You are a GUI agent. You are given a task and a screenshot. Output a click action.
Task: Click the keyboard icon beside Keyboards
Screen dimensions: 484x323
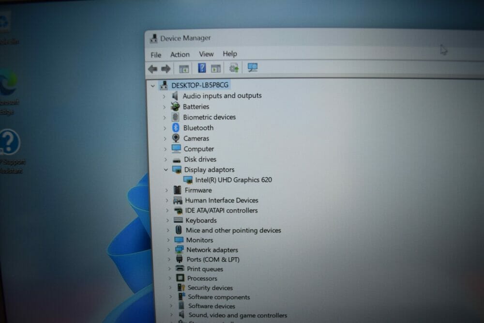coord(179,220)
